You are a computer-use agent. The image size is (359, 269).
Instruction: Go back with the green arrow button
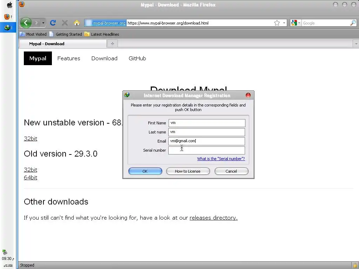(x=26, y=23)
